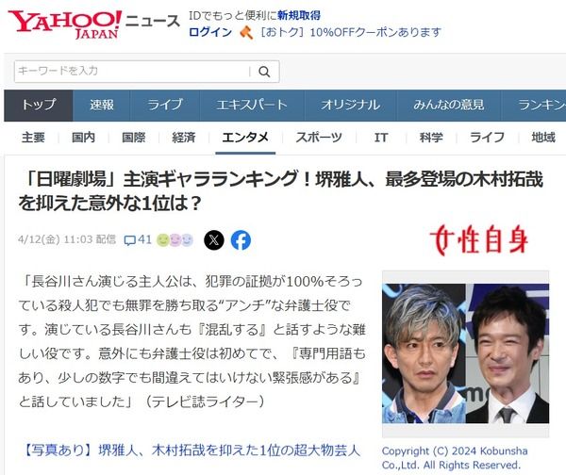Open the 速報 tab

click(x=102, y=105)
